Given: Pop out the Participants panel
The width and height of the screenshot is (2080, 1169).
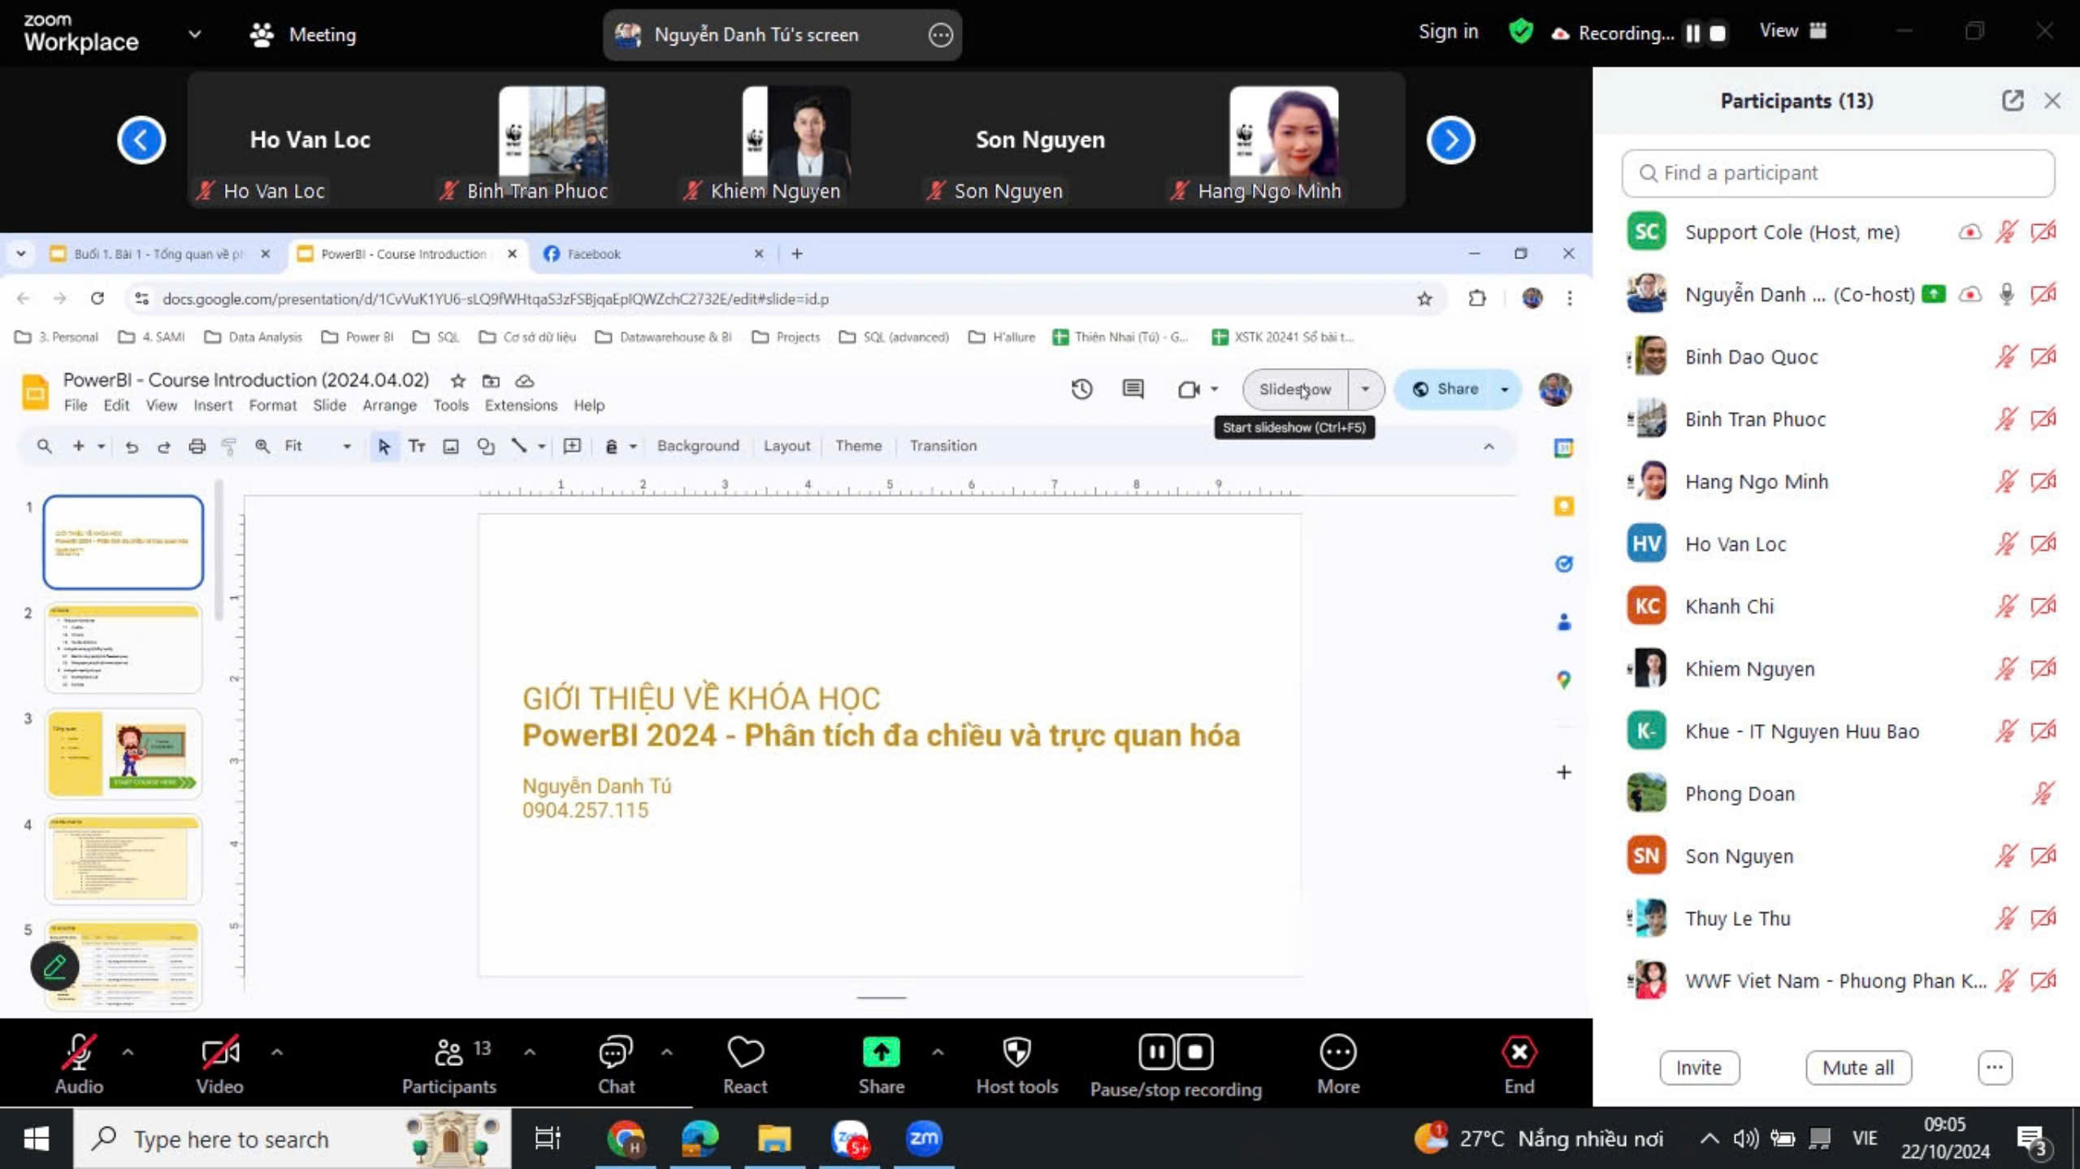Looking at the screenshot, I should [x=2012, y=101].
